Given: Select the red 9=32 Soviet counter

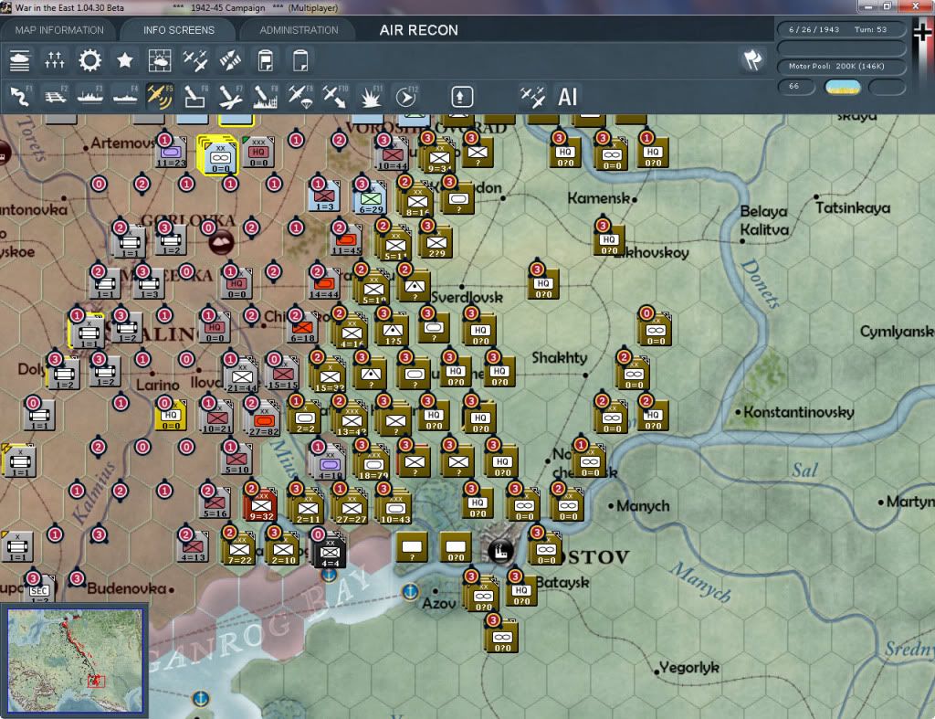Looking at the screenshot, I should 261,506.
